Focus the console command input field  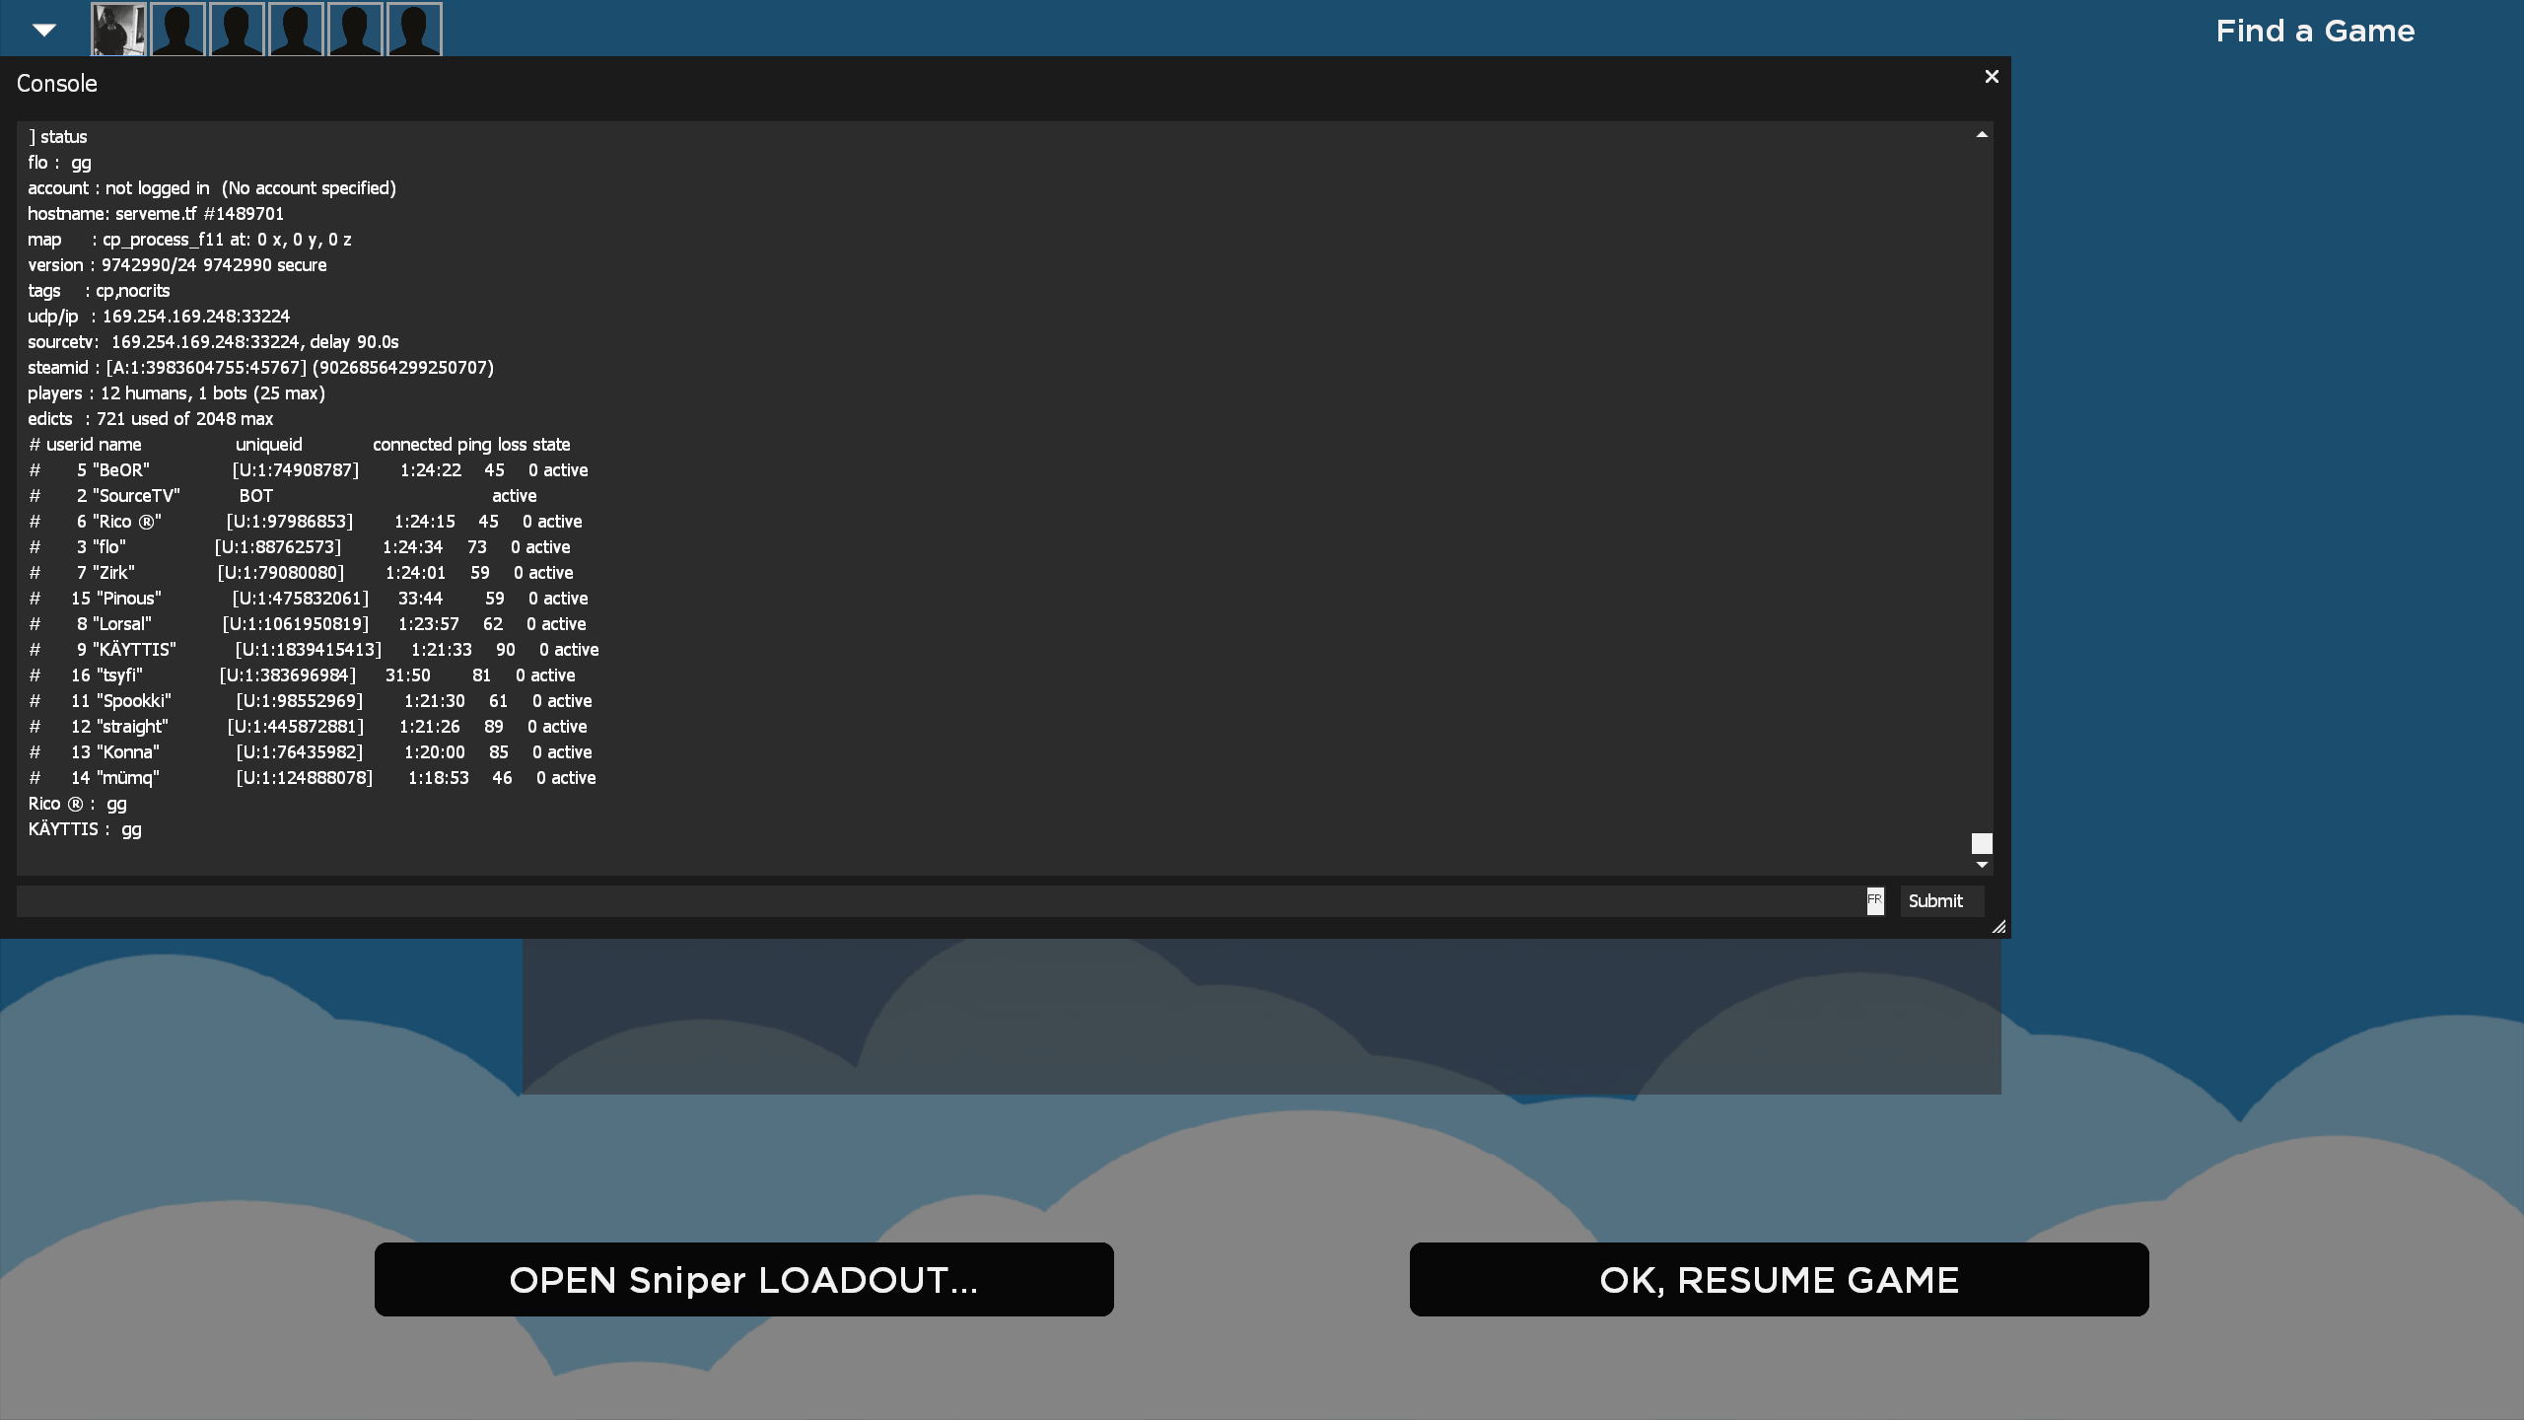pyautogui.click(x=941, y=901)
